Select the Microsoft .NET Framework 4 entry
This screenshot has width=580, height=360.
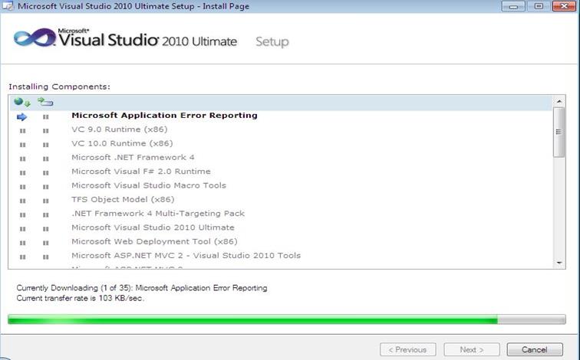tap(133, 158)
